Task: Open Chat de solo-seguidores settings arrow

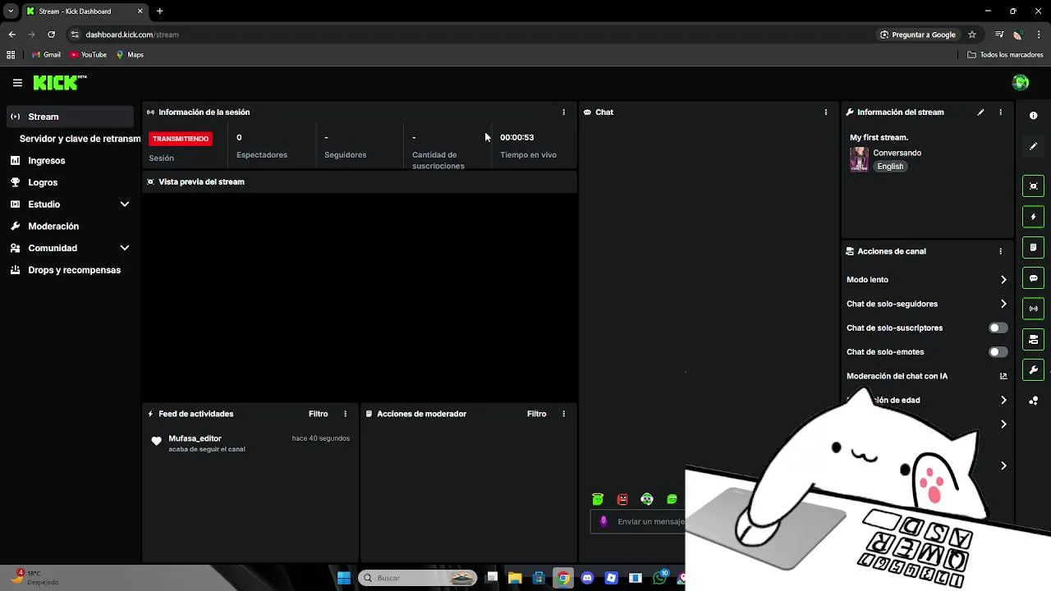Action: (1003, 304)
